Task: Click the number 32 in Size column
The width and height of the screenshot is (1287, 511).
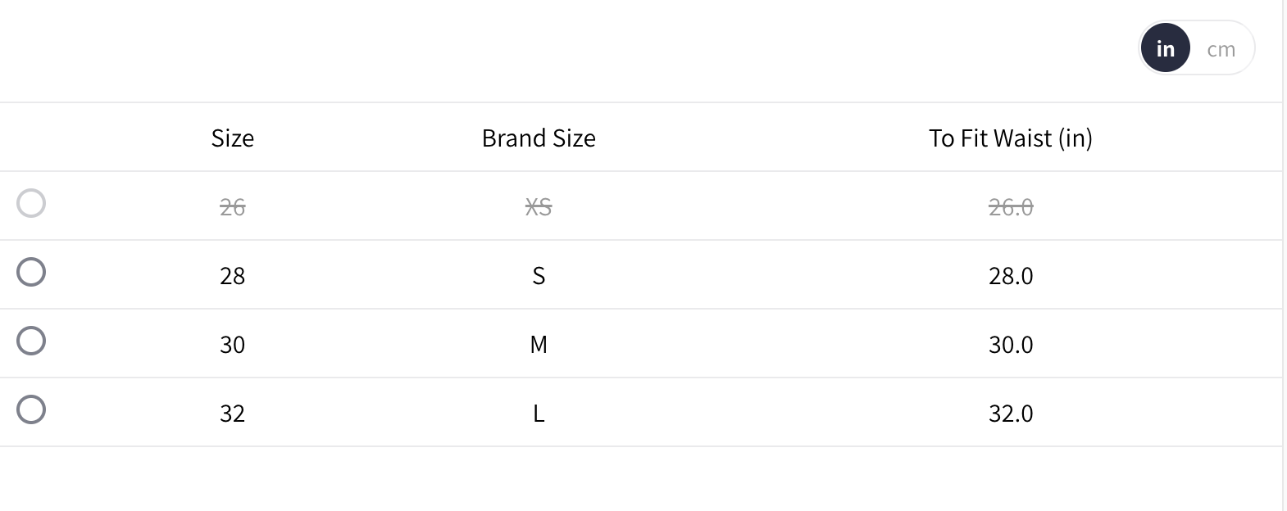Action: tap(232, 414)
